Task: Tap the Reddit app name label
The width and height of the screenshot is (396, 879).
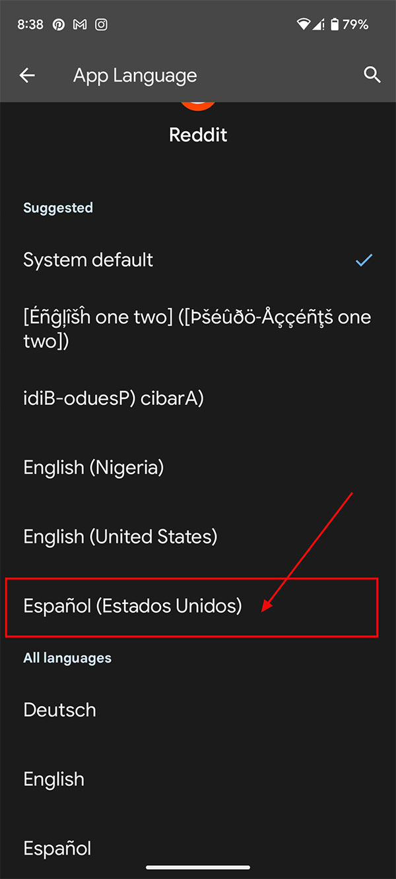Action: (x=197, y=135)
